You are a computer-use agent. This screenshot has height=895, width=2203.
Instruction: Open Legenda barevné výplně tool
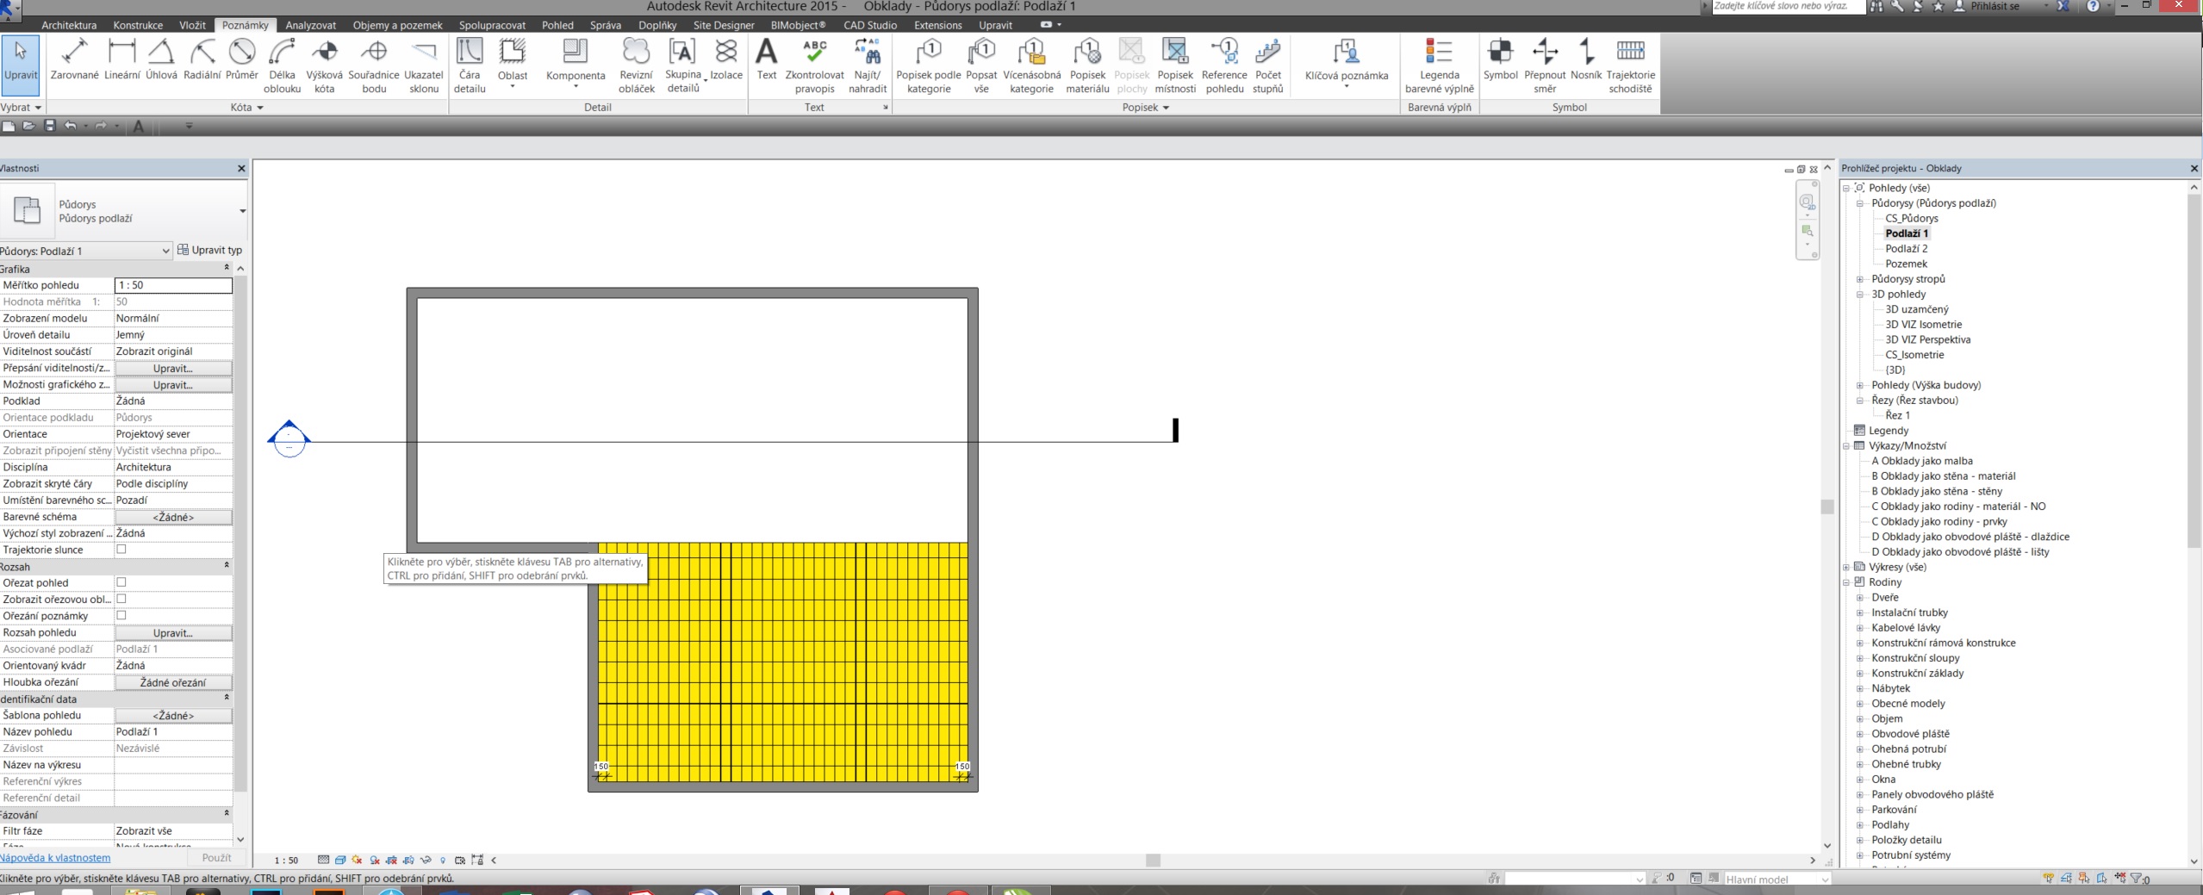click(x=1439, y=65)
